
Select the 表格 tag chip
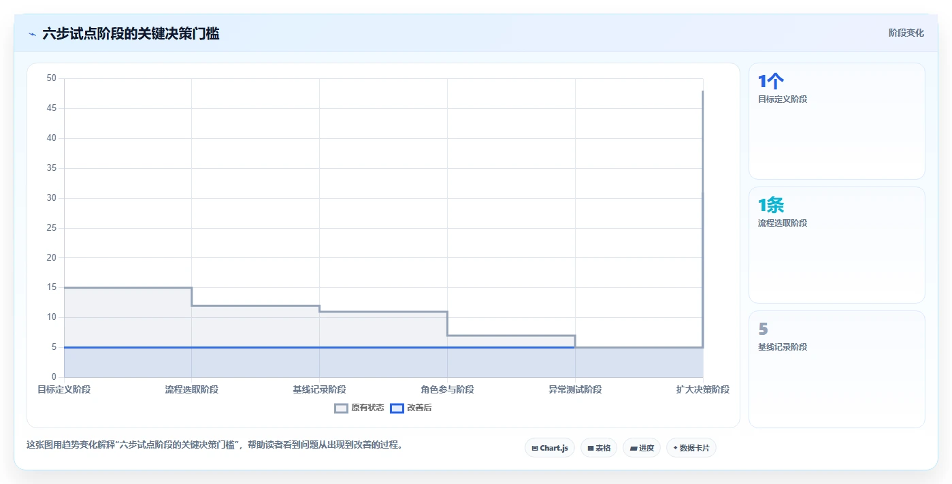tap(599, 448)
